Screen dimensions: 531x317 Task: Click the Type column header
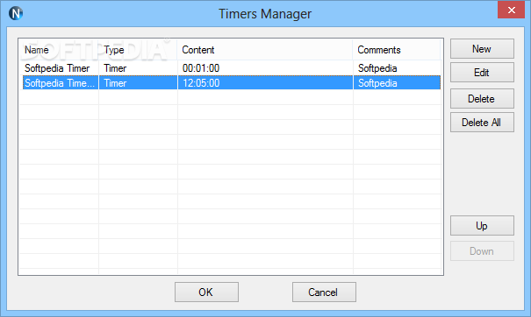[138, 50]
